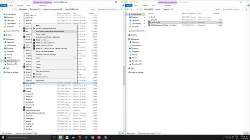Choose Abrir in the context menu
Image resolution: width=250 pixels, height=140 pixels.
(x=37, y=26)
